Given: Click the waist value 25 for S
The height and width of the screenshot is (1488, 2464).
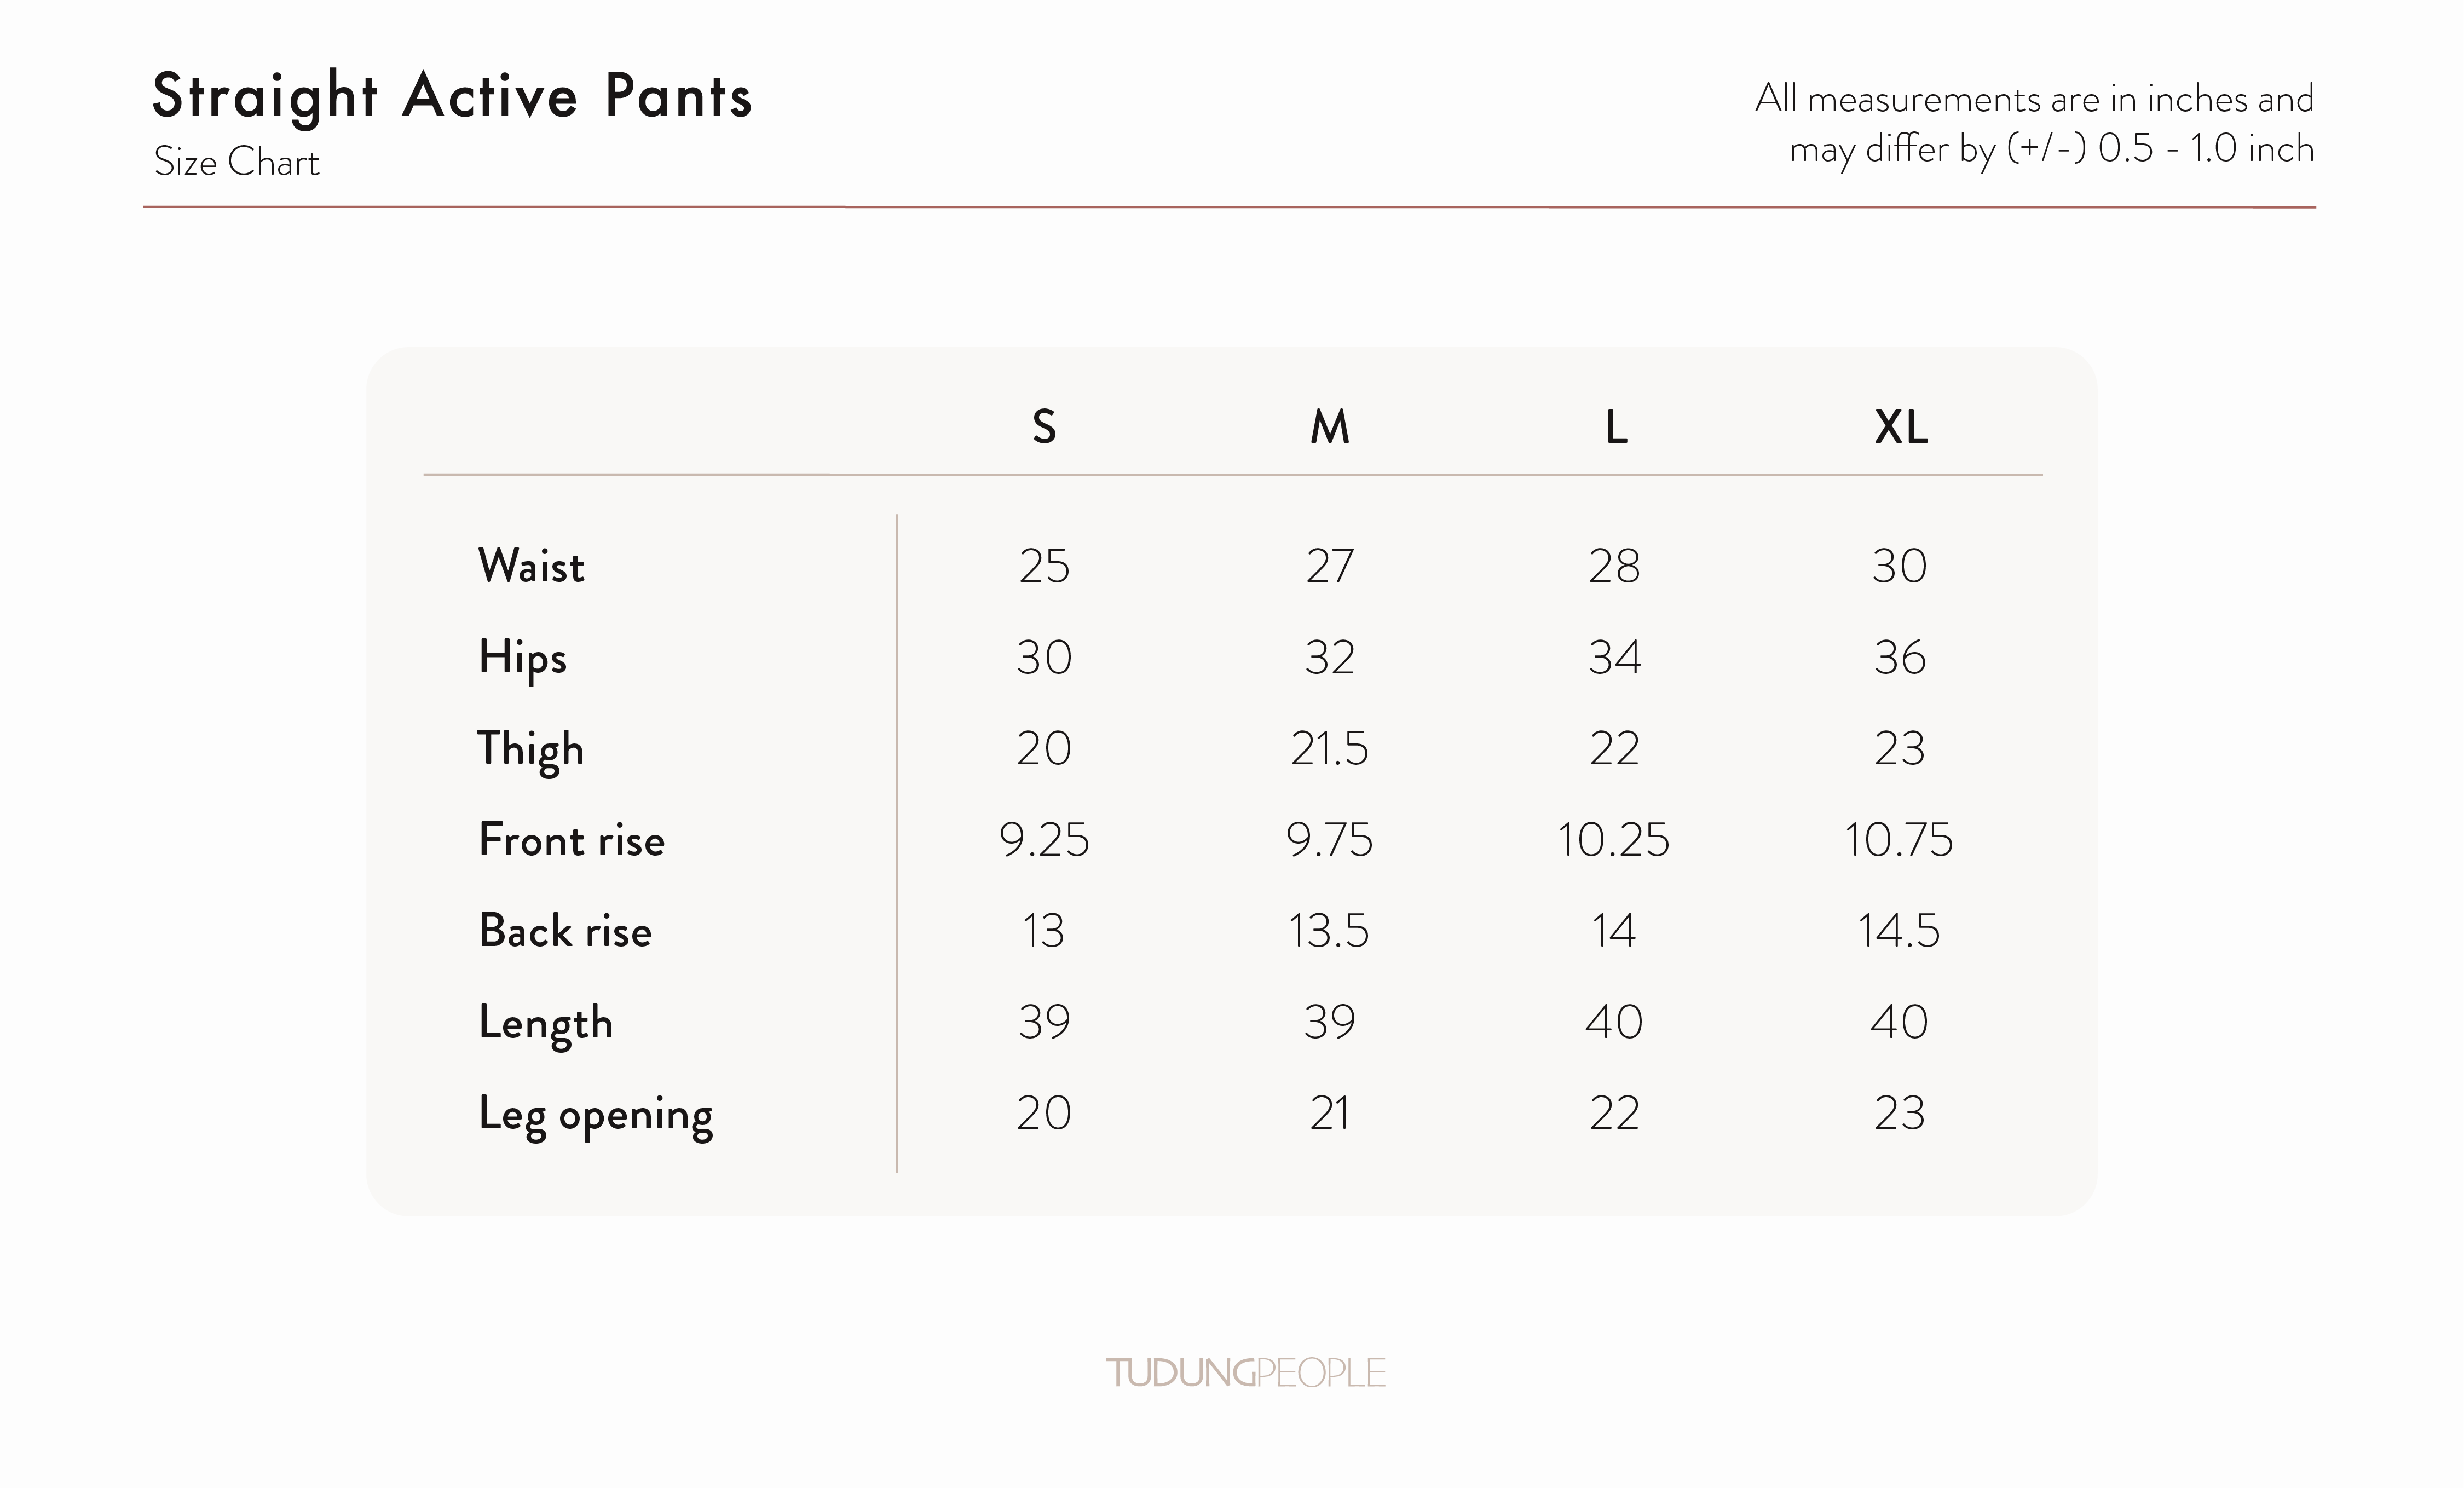Looking at the screenshot, I should click(x=1044, y=566).
